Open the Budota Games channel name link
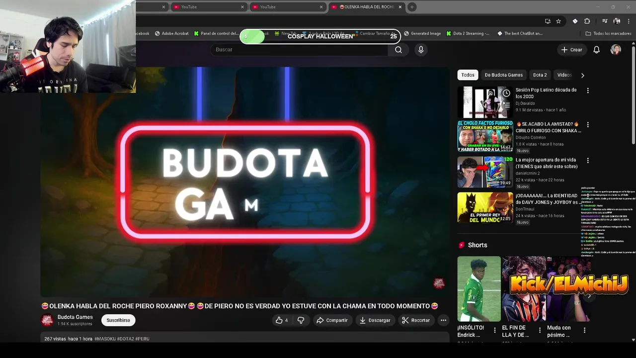The width and height of the screenshot is (636, 358). coord(75,317)
